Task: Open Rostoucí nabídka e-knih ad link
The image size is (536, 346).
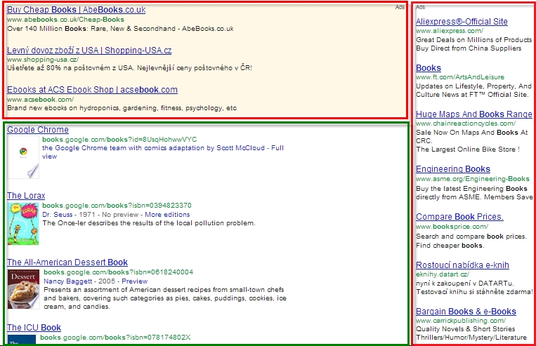Action: [x=462, y=265]
